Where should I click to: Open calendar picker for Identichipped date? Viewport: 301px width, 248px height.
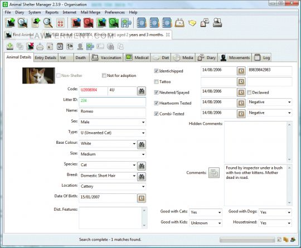tap(241, 71)
